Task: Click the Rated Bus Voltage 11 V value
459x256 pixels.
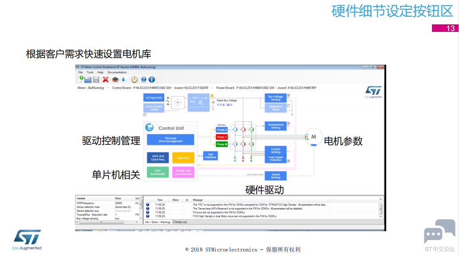Action: tap(224, 105)
